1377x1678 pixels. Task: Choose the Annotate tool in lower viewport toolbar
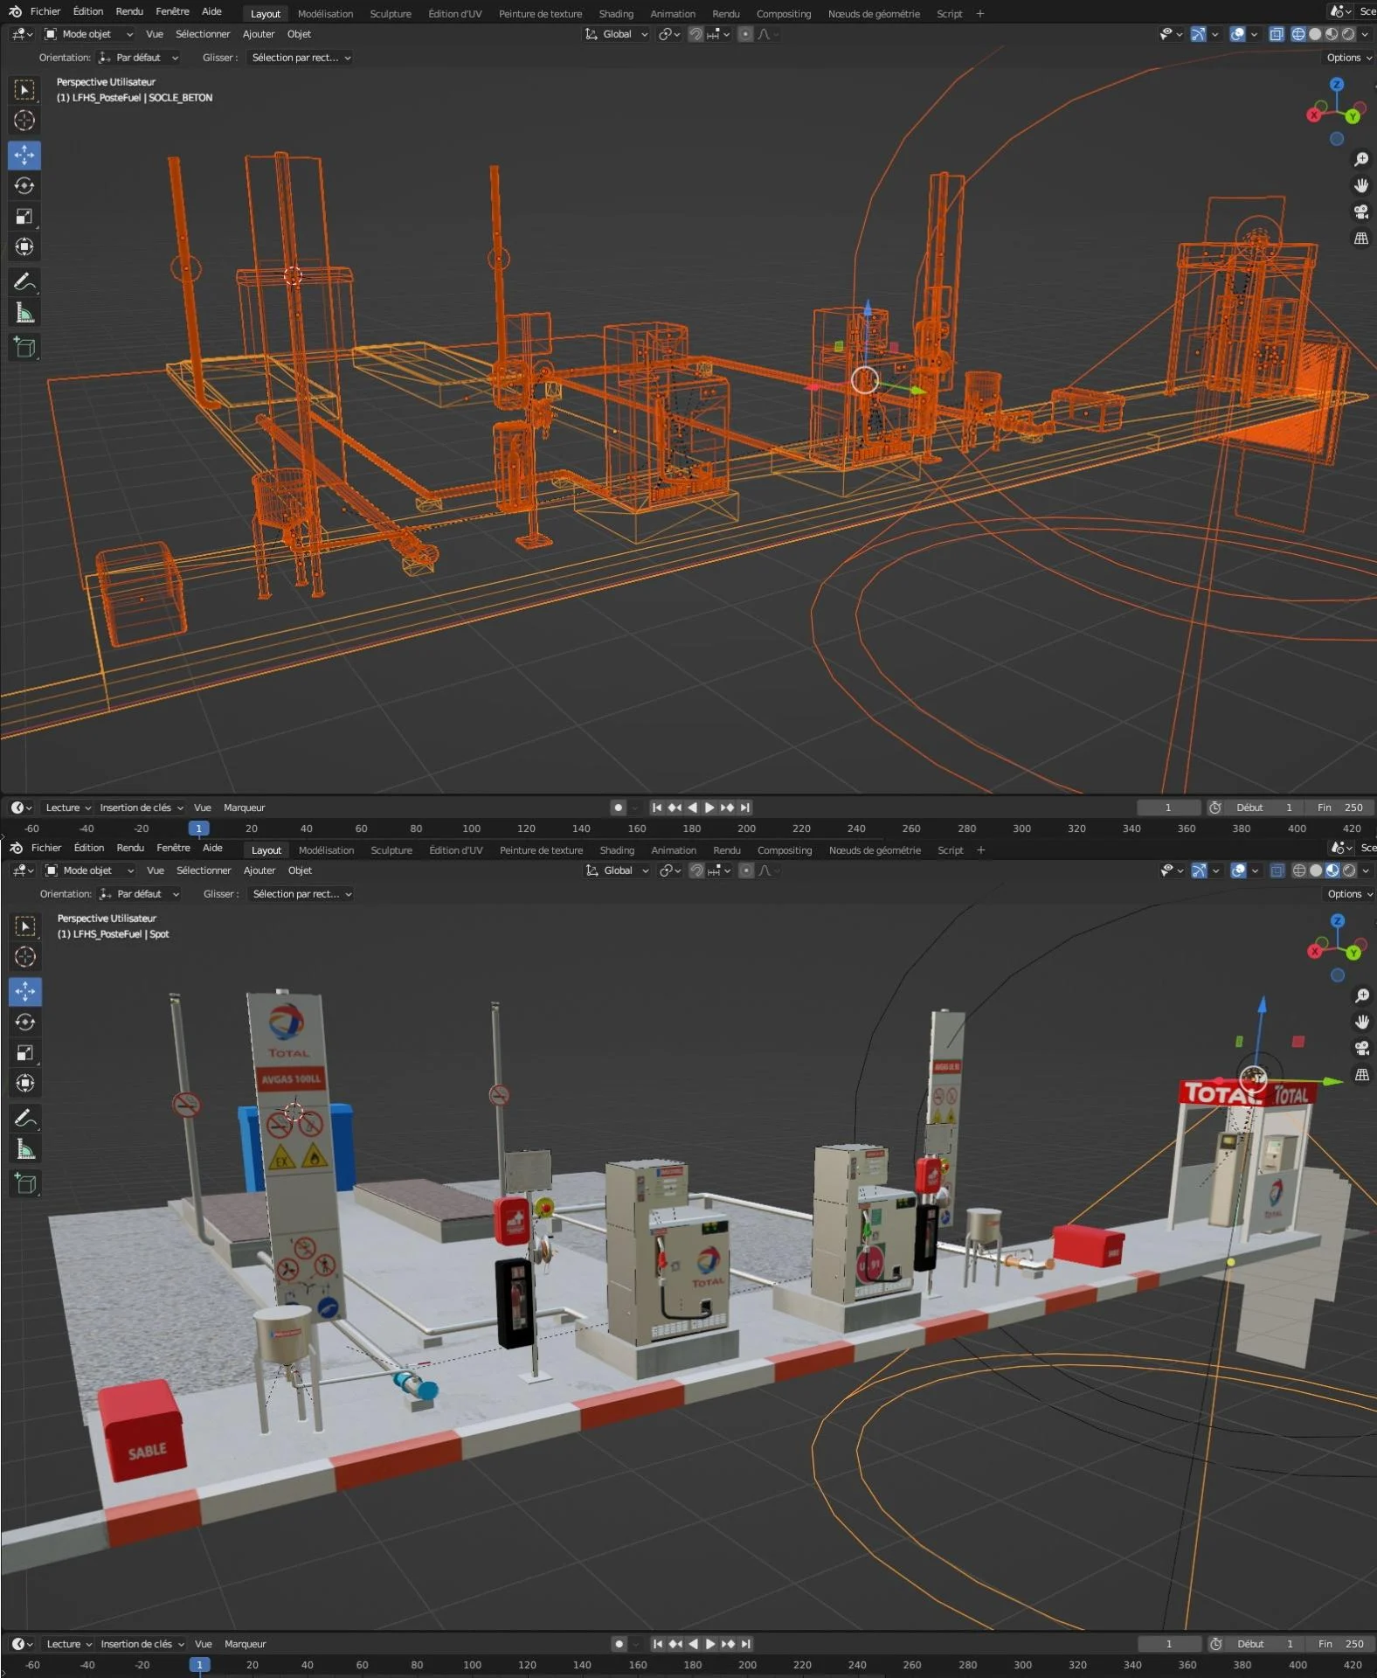pos(25,1118)
